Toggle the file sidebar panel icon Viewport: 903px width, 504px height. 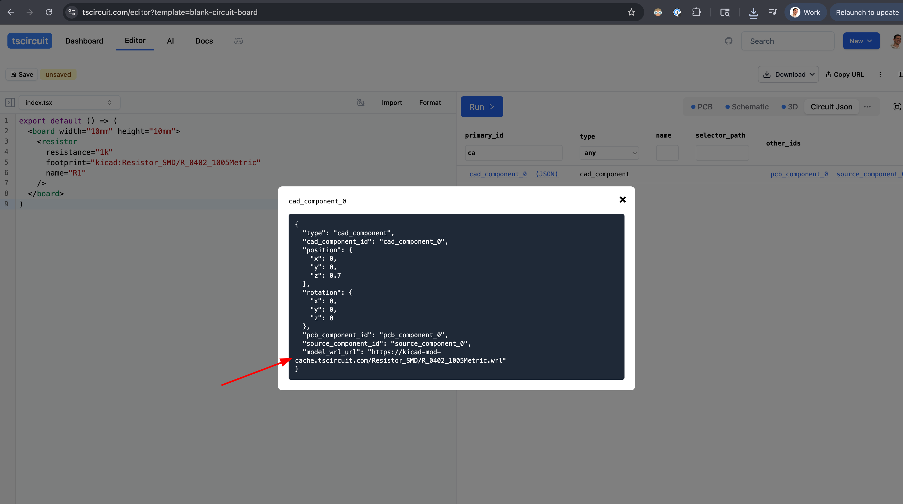pyautogui.click(x=10, y=102)
